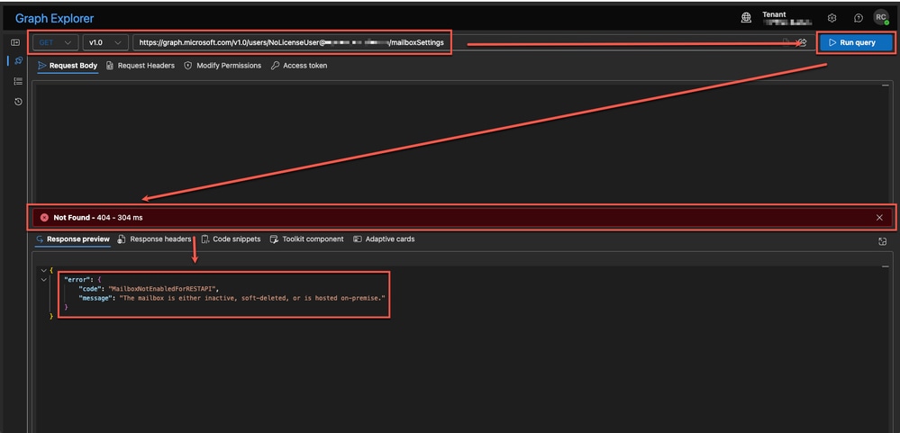900x433 pixels.
Task: Open the resources list icon in sidebar
Action: pos(18,81)
